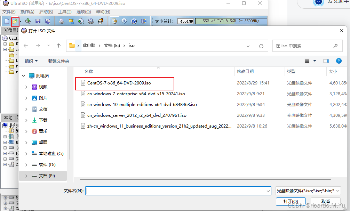
Task: Select CentOS-7-x86_64-DVD-2009.iso file
Action: (119, 83)
